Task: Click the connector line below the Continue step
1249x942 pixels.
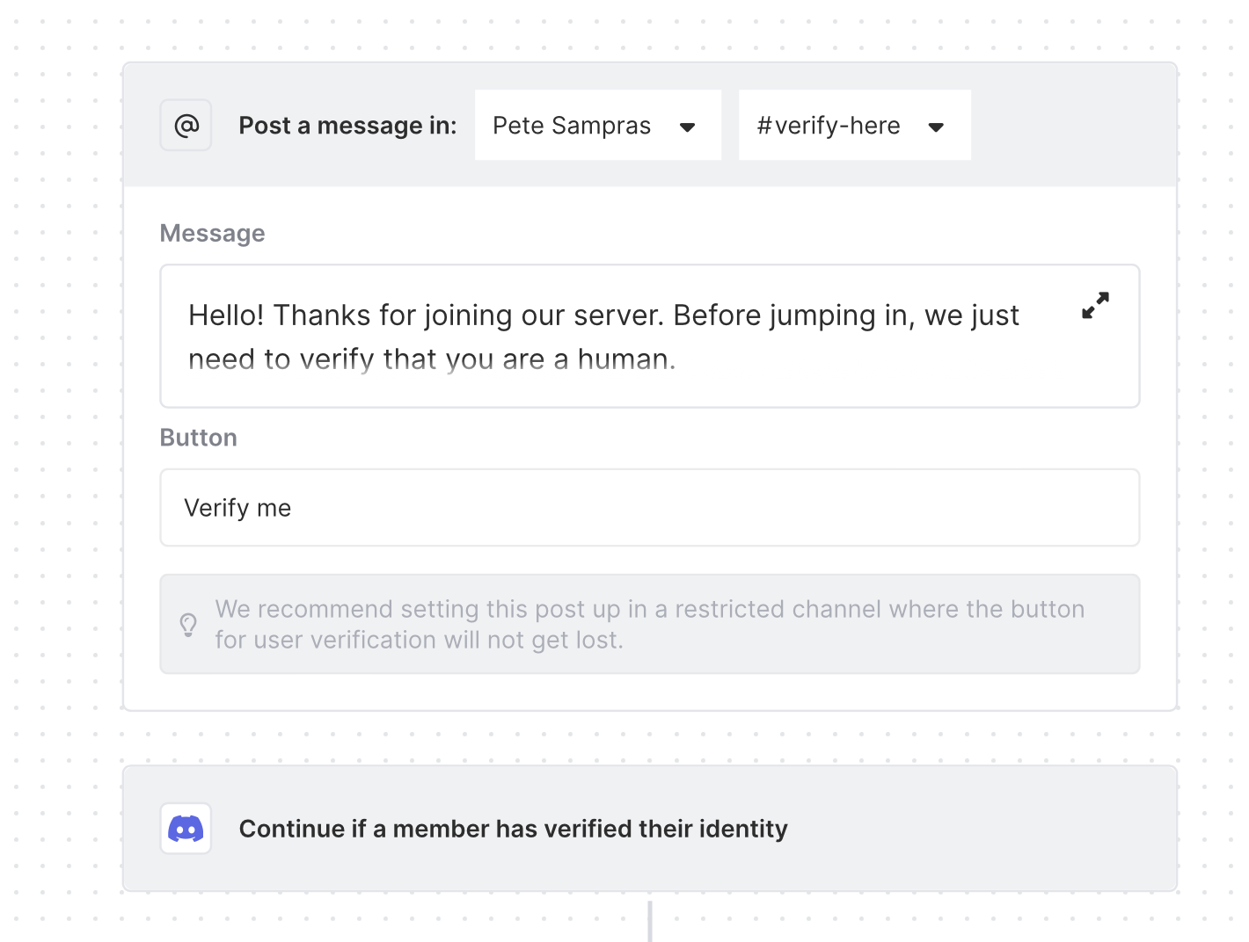Action: [x=650, y=921]
